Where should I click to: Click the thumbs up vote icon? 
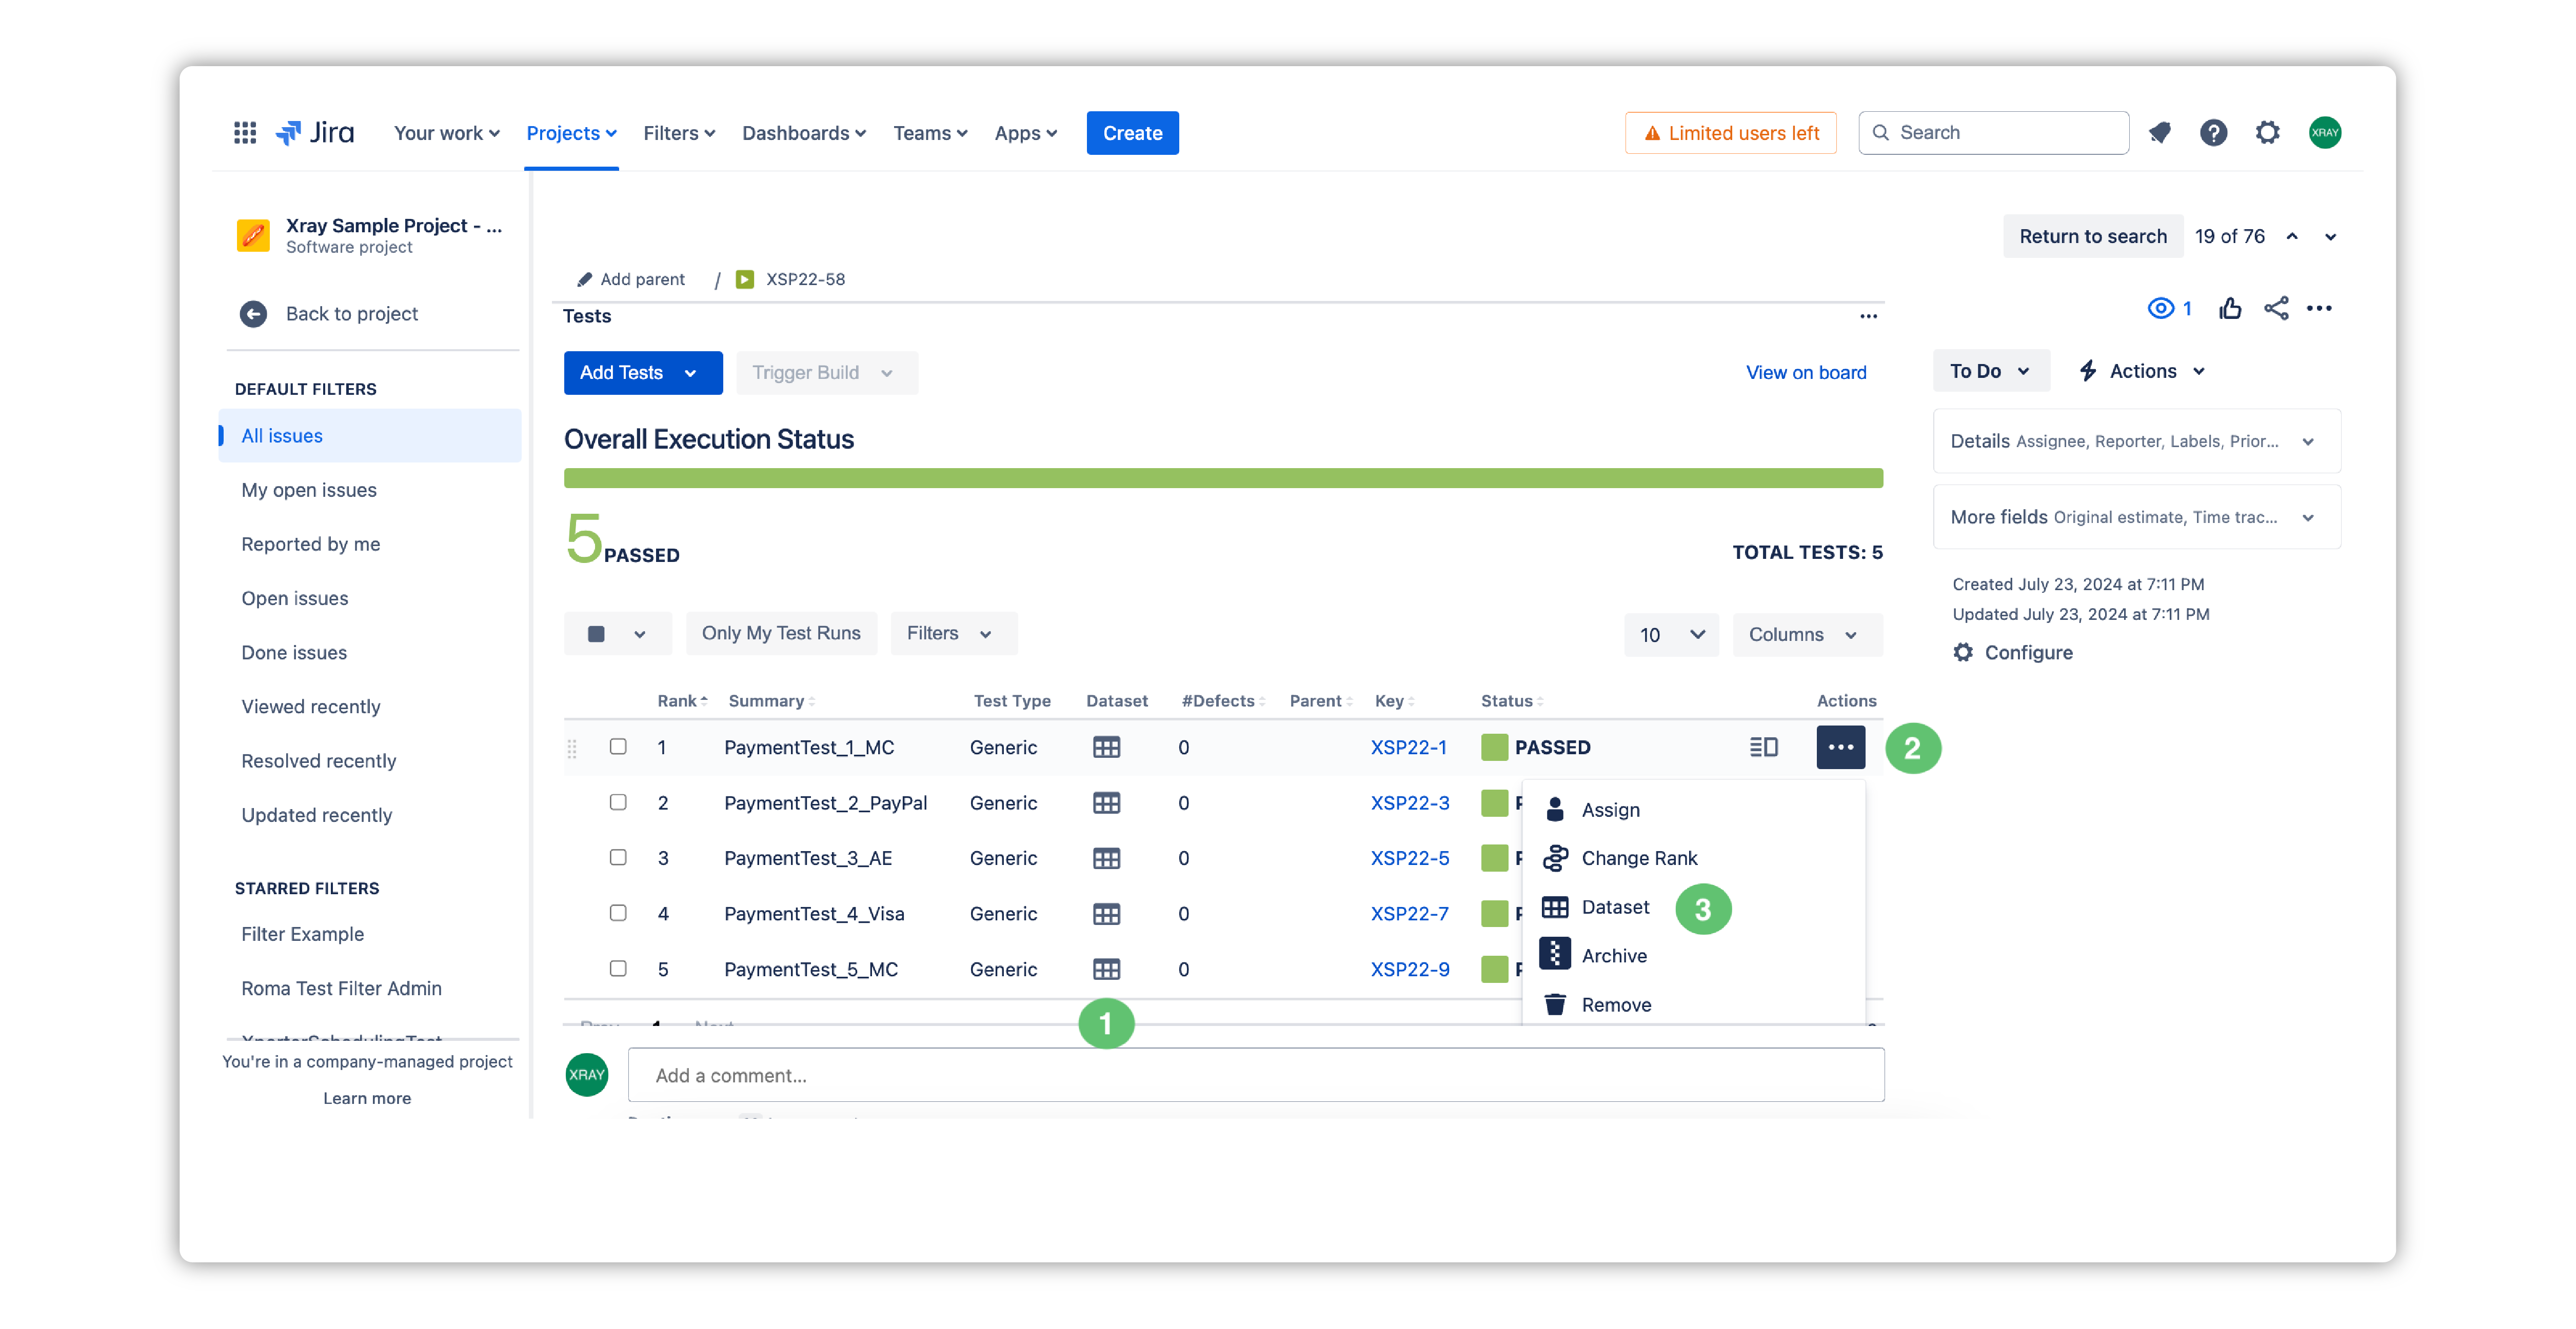tap(2230, 309)
